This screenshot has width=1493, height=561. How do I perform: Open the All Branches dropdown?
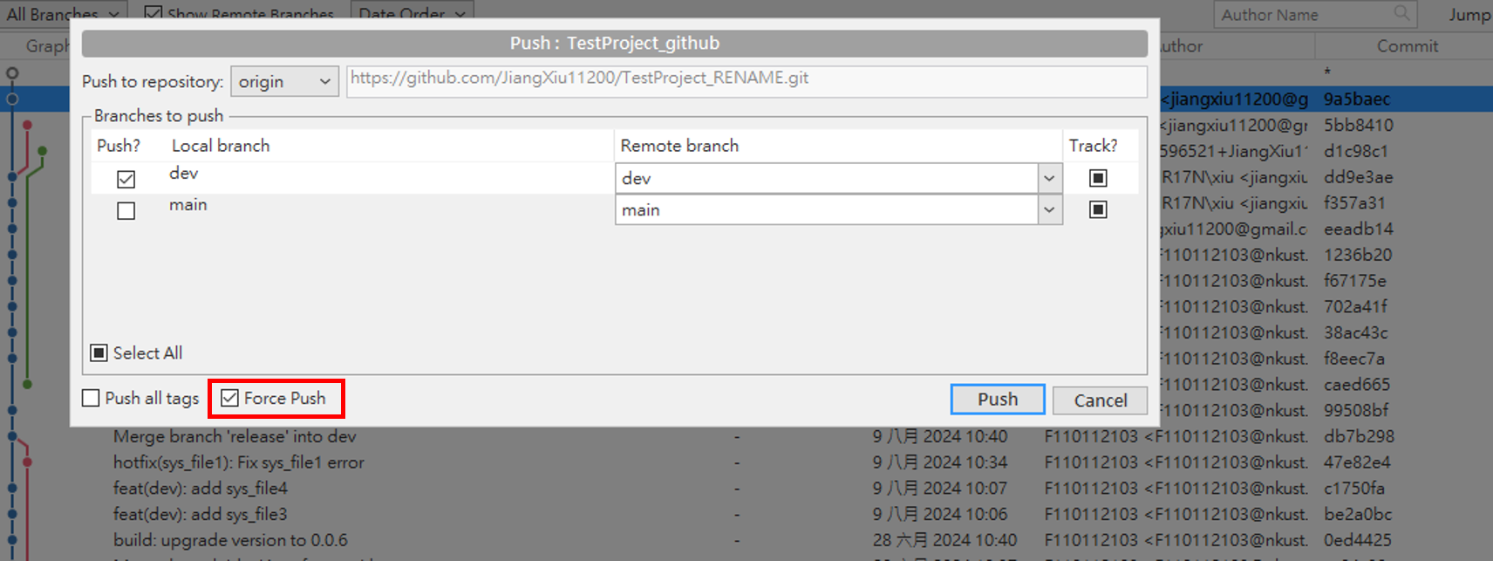click(x=63, y=14)
